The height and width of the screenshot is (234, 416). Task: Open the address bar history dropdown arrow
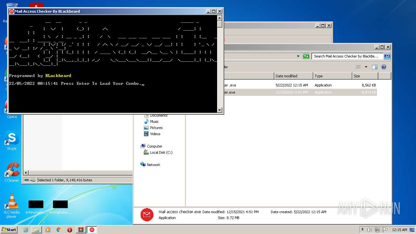298,56
